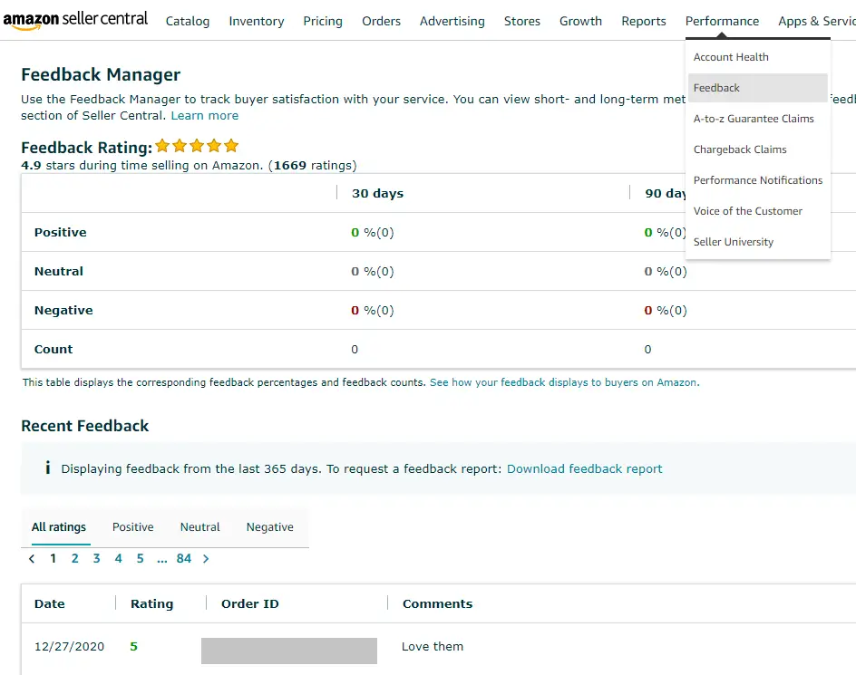Open 'See how your feedback displays' link
856x675 pixels.
[x=563, y=382]
